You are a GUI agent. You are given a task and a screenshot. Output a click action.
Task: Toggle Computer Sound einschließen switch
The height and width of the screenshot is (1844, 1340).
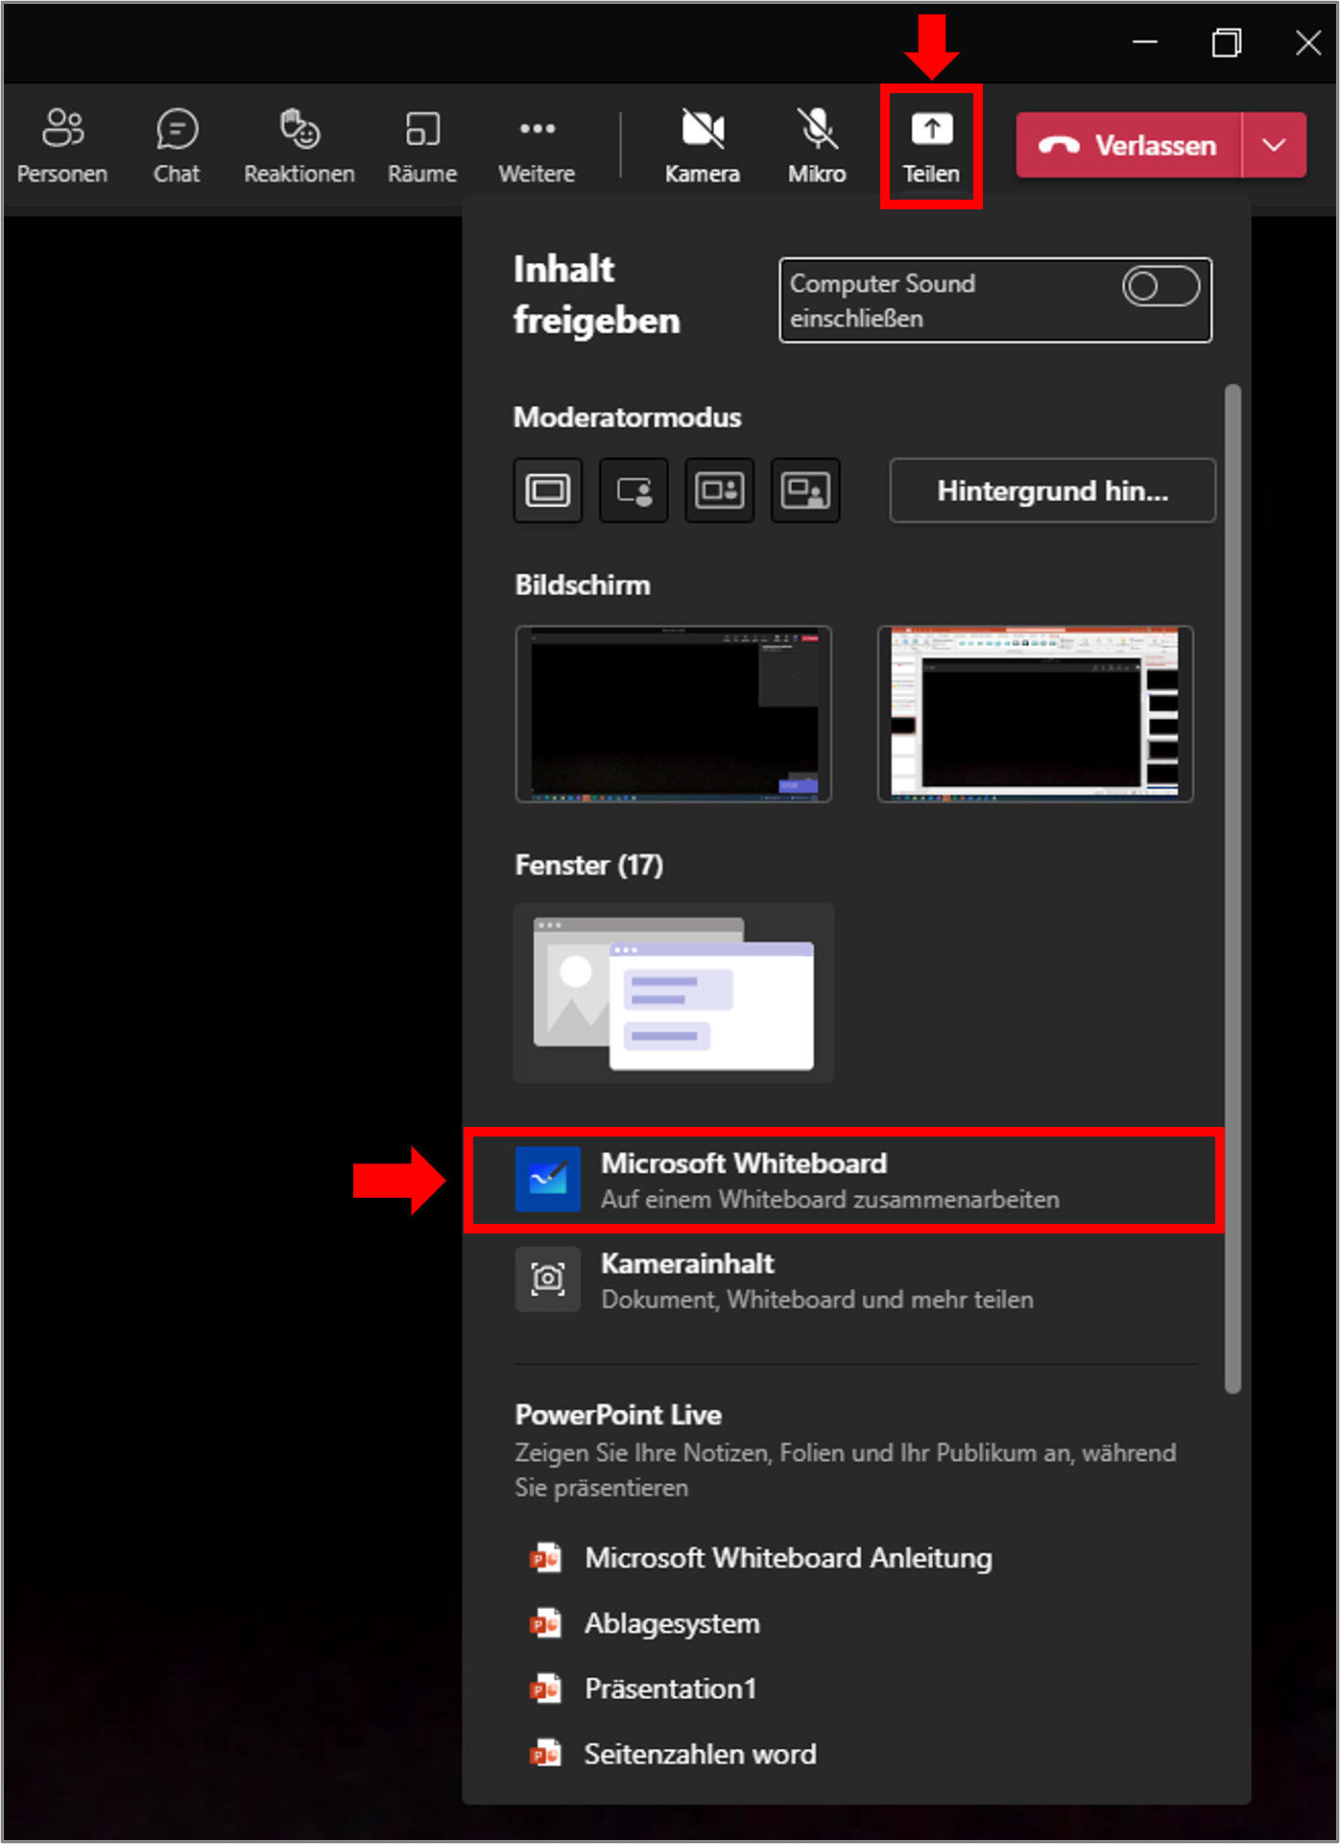(1161, 286)
